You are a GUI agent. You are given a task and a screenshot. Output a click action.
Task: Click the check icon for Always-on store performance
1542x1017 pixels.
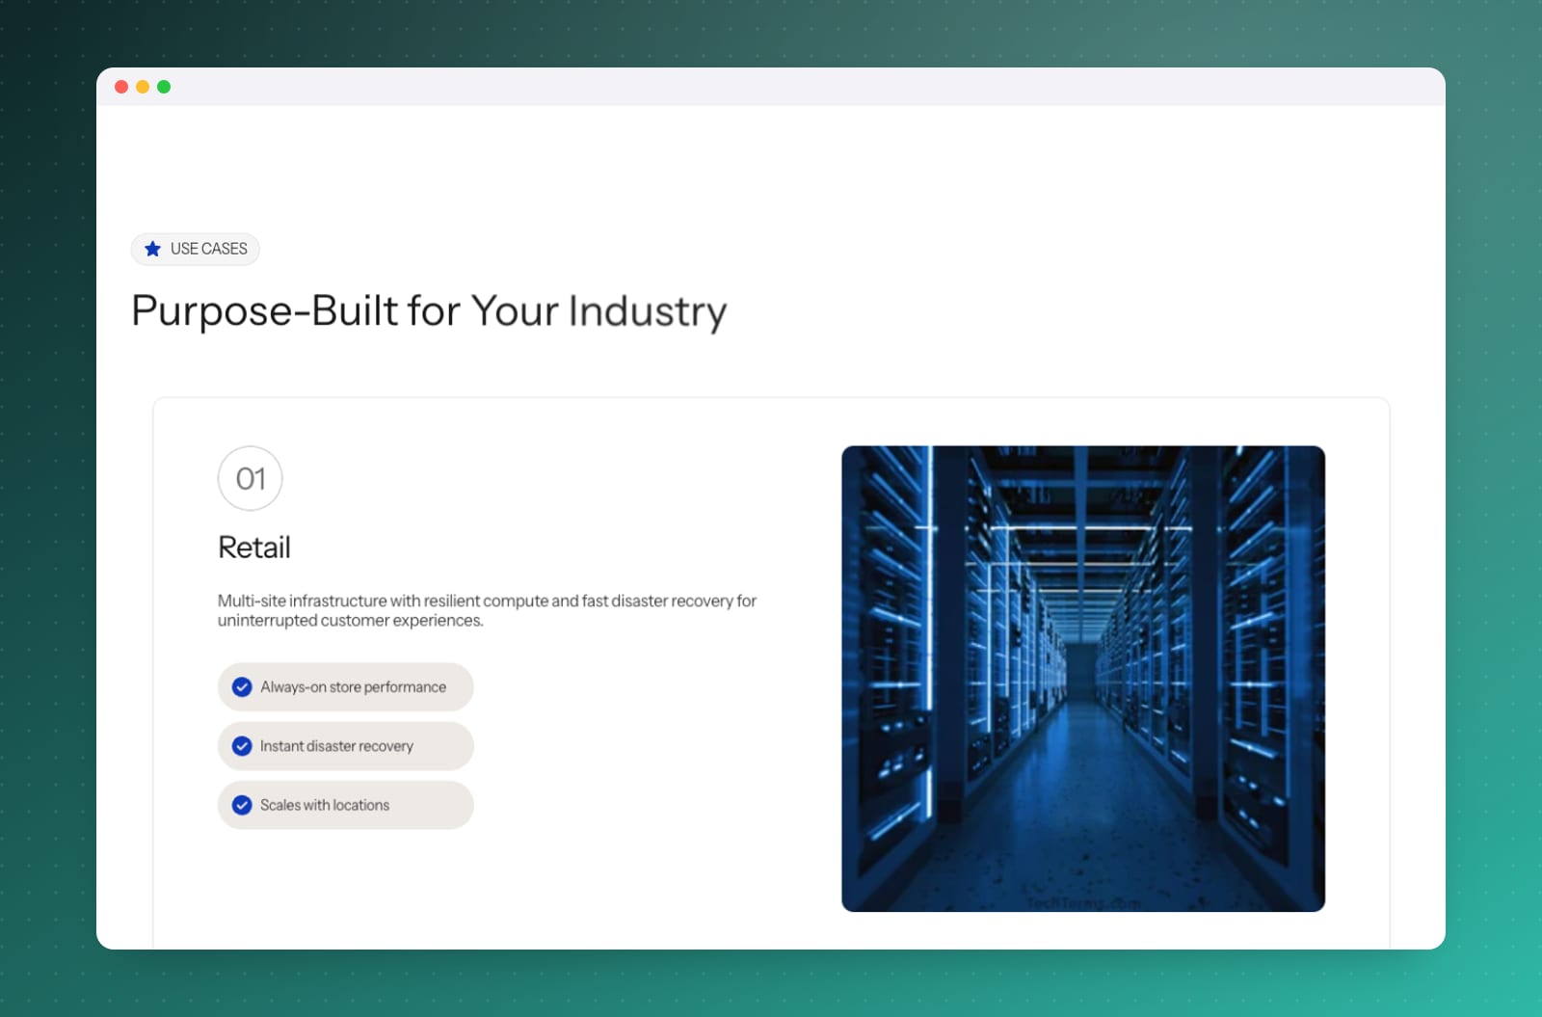click(x=242, y=687)
